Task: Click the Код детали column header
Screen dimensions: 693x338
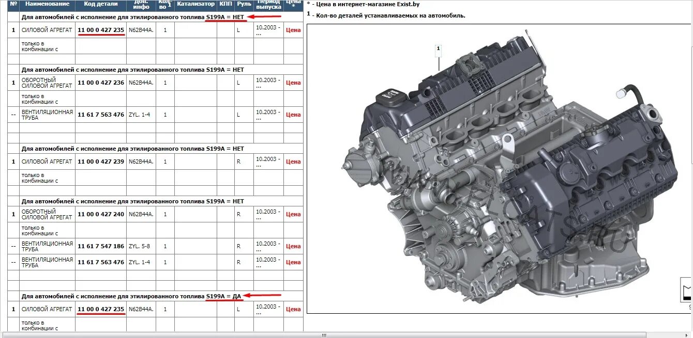Action: point(101,4)
